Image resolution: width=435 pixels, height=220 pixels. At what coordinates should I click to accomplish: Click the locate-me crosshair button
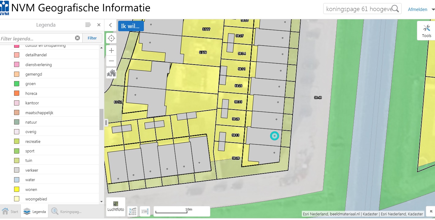111,38
